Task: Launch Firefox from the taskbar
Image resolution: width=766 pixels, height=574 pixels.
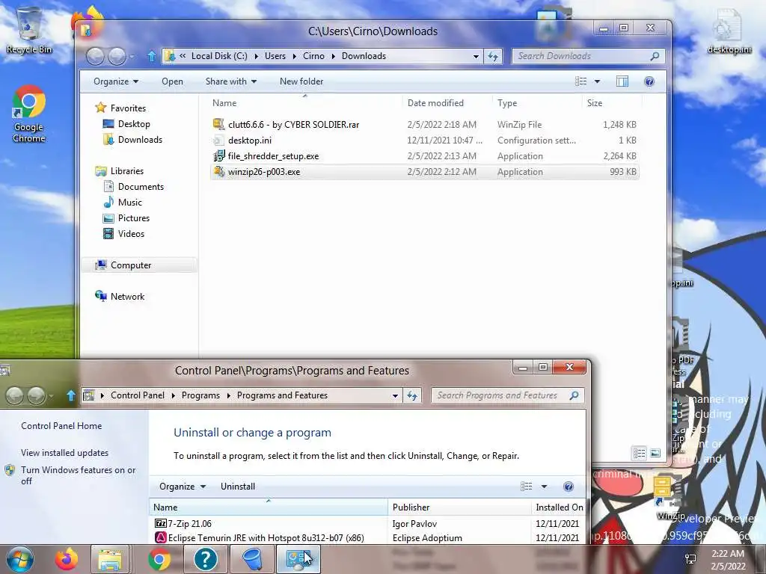Action: point(67,559)
